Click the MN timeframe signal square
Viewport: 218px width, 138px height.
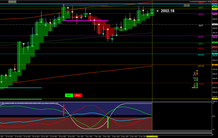click(x=197, y=86)
